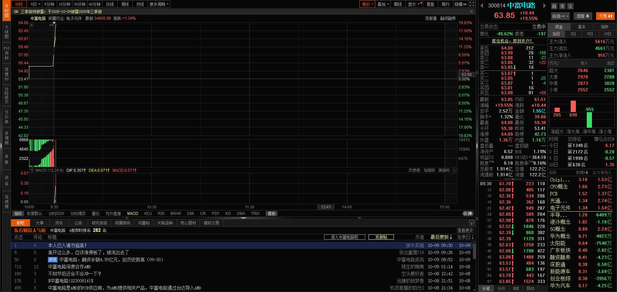Viewport: 617px width, 292px height.
Task: Open the fullscreen chart icon
Action: click(x=472, y=4)
